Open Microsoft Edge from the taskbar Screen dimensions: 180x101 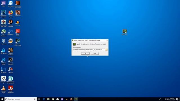pyautogui.click(x=44, y=99)
